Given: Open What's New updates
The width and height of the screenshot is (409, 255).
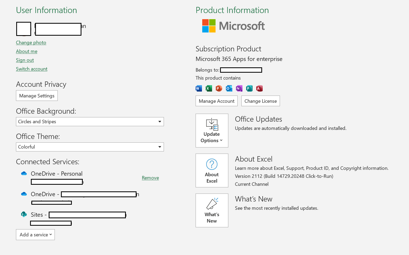Looking at the screenshot, I should [212, 210].
